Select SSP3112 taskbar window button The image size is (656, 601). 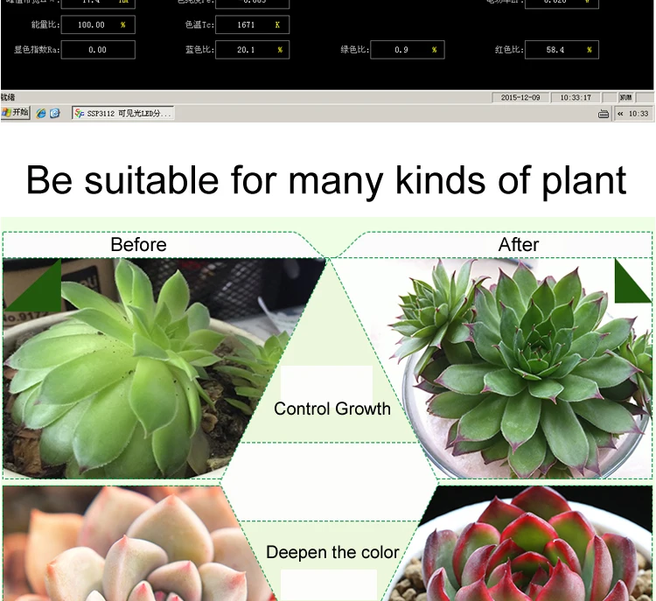[122, 113]
